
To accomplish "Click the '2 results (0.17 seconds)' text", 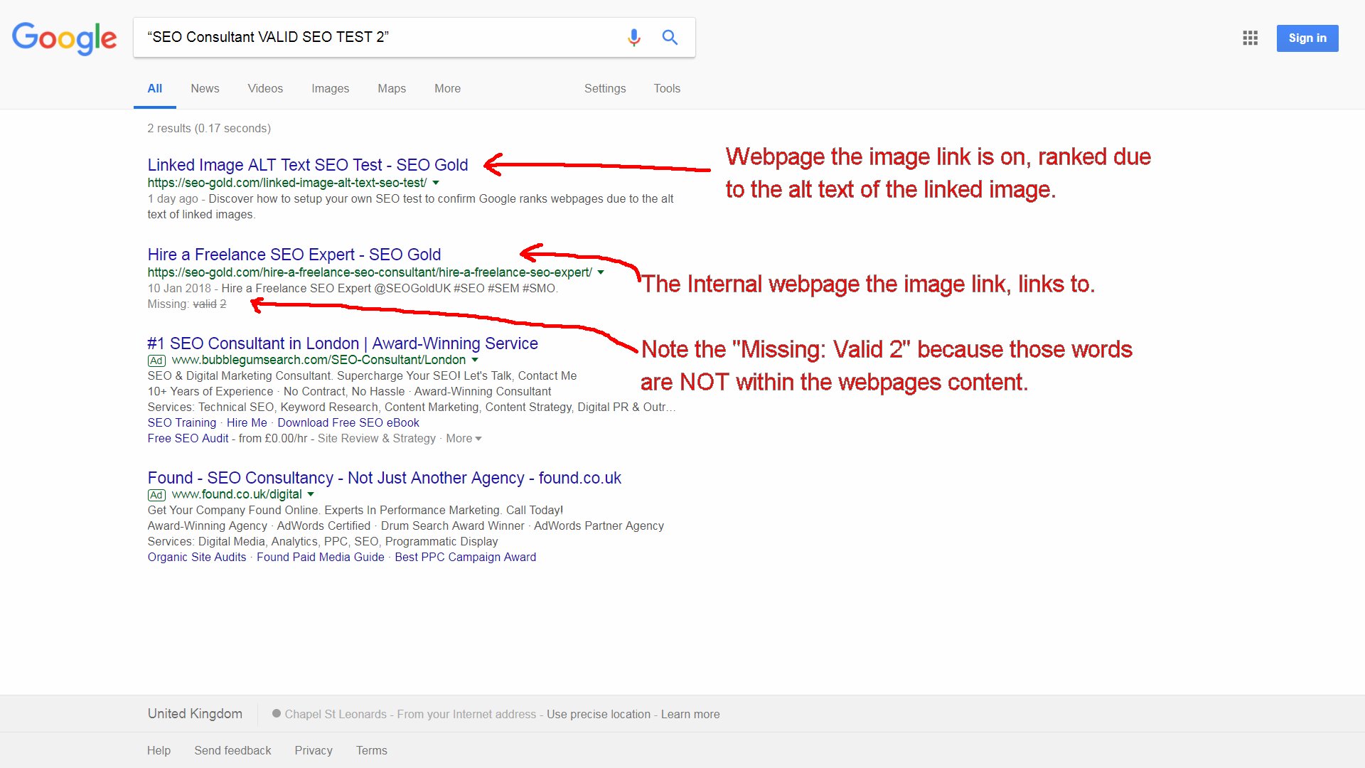I will (x=209, y=128).
